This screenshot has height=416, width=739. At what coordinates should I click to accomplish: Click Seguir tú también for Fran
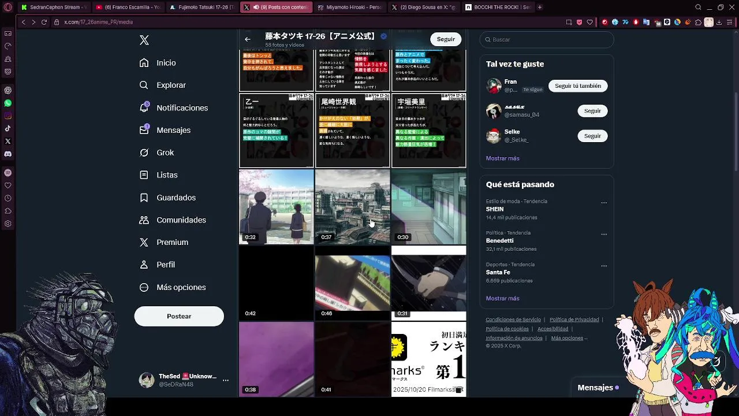(x=578, y=86)
